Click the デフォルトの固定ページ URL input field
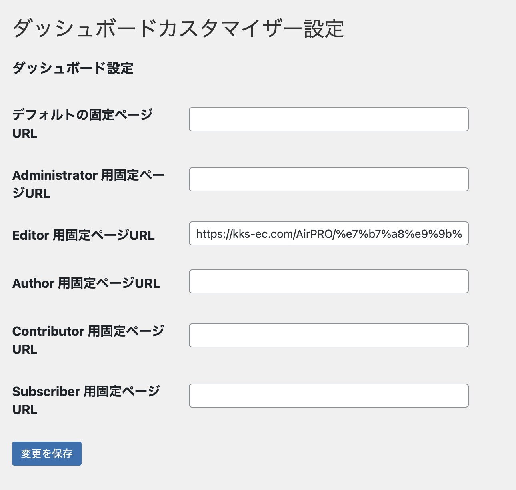 [328, 119]
